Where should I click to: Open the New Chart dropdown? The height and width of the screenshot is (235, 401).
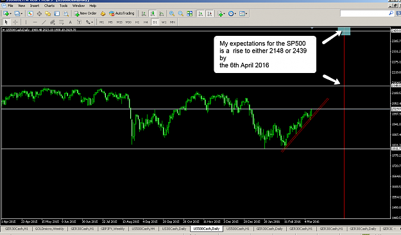point(7,13)
